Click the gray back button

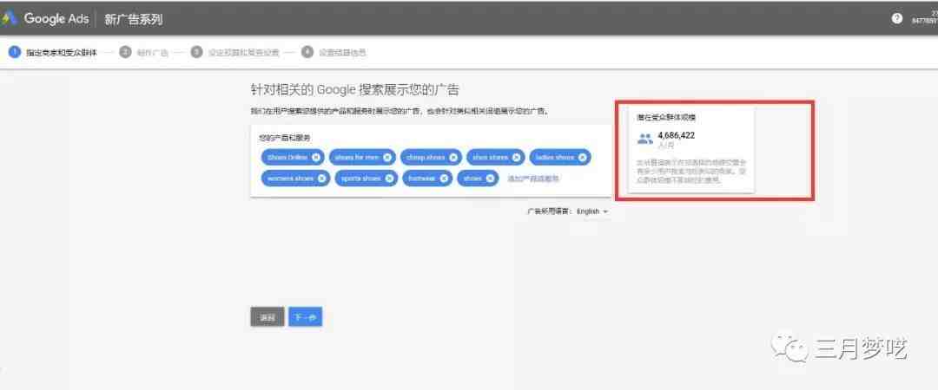pyautogui.click(x=268, y=317)
